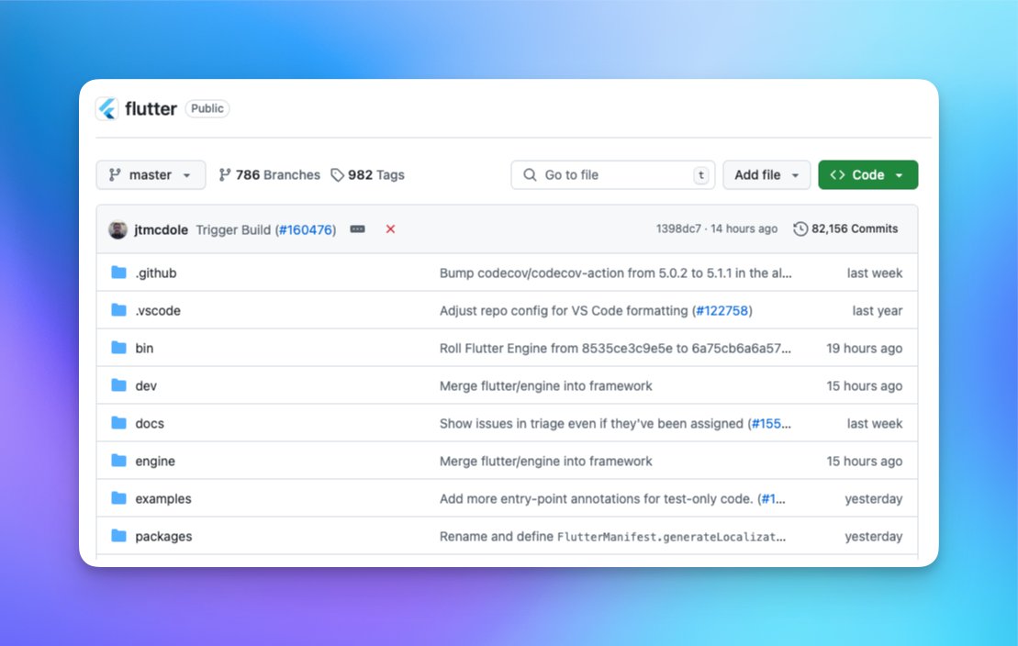The height and width of the screenshot is (646, 1018).
Task: Click the .vscode folder icon
Action: (118, 309)
